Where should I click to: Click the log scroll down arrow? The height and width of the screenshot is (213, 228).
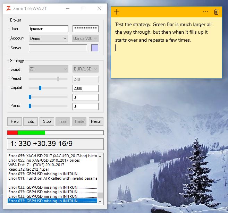pyautogui.click(x=100, y=201)
